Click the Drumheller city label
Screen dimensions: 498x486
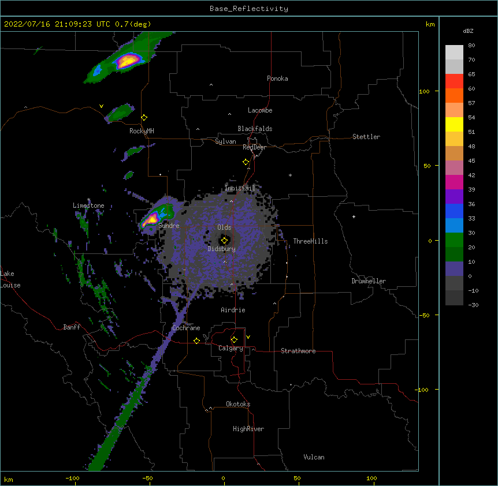(369, 281)
